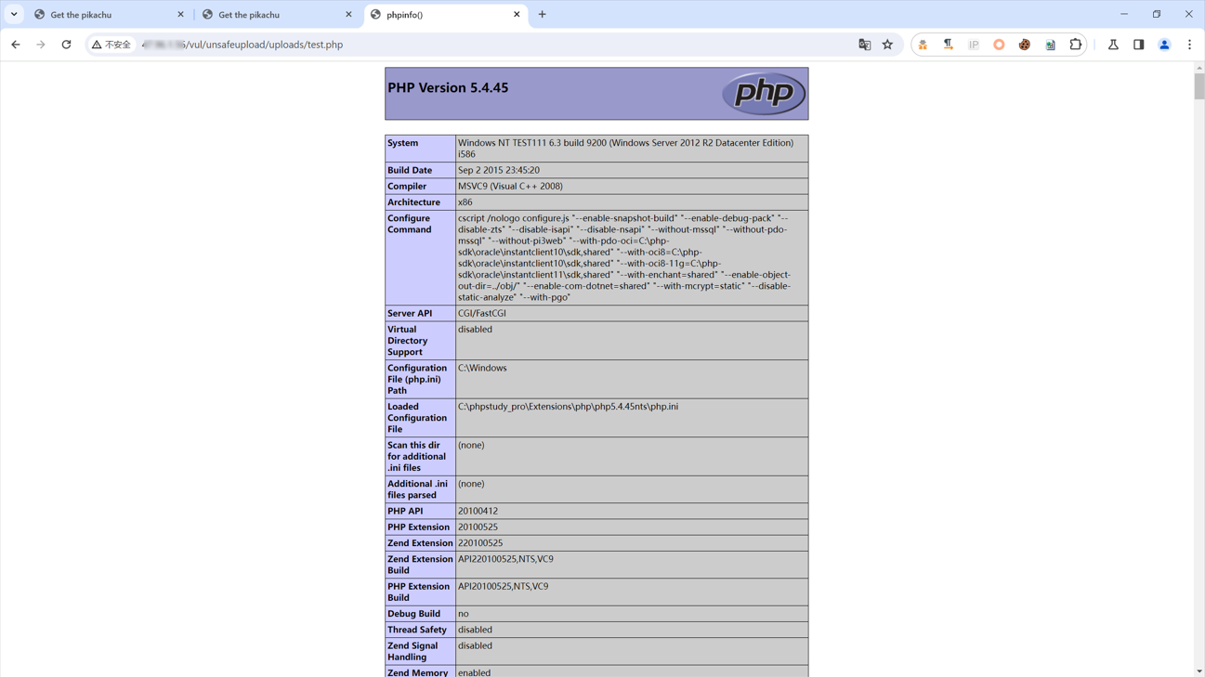Toggle the browser side panel

(1138, 45)
